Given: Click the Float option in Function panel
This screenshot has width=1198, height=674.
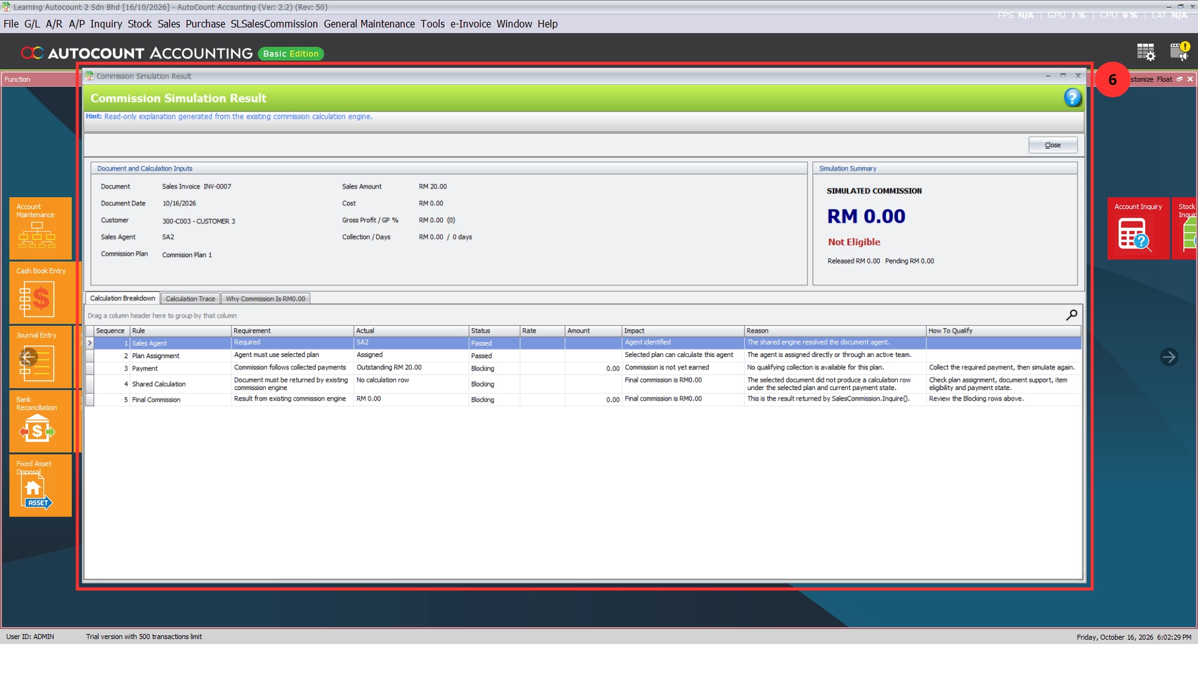Looking at the screenshot, I should (1164, 79).
